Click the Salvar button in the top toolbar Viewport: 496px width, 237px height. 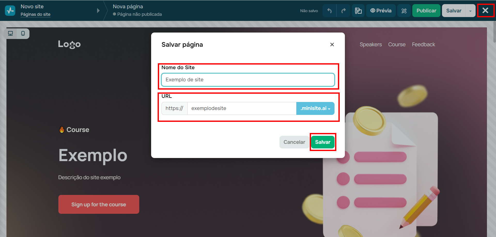(454, 11)
